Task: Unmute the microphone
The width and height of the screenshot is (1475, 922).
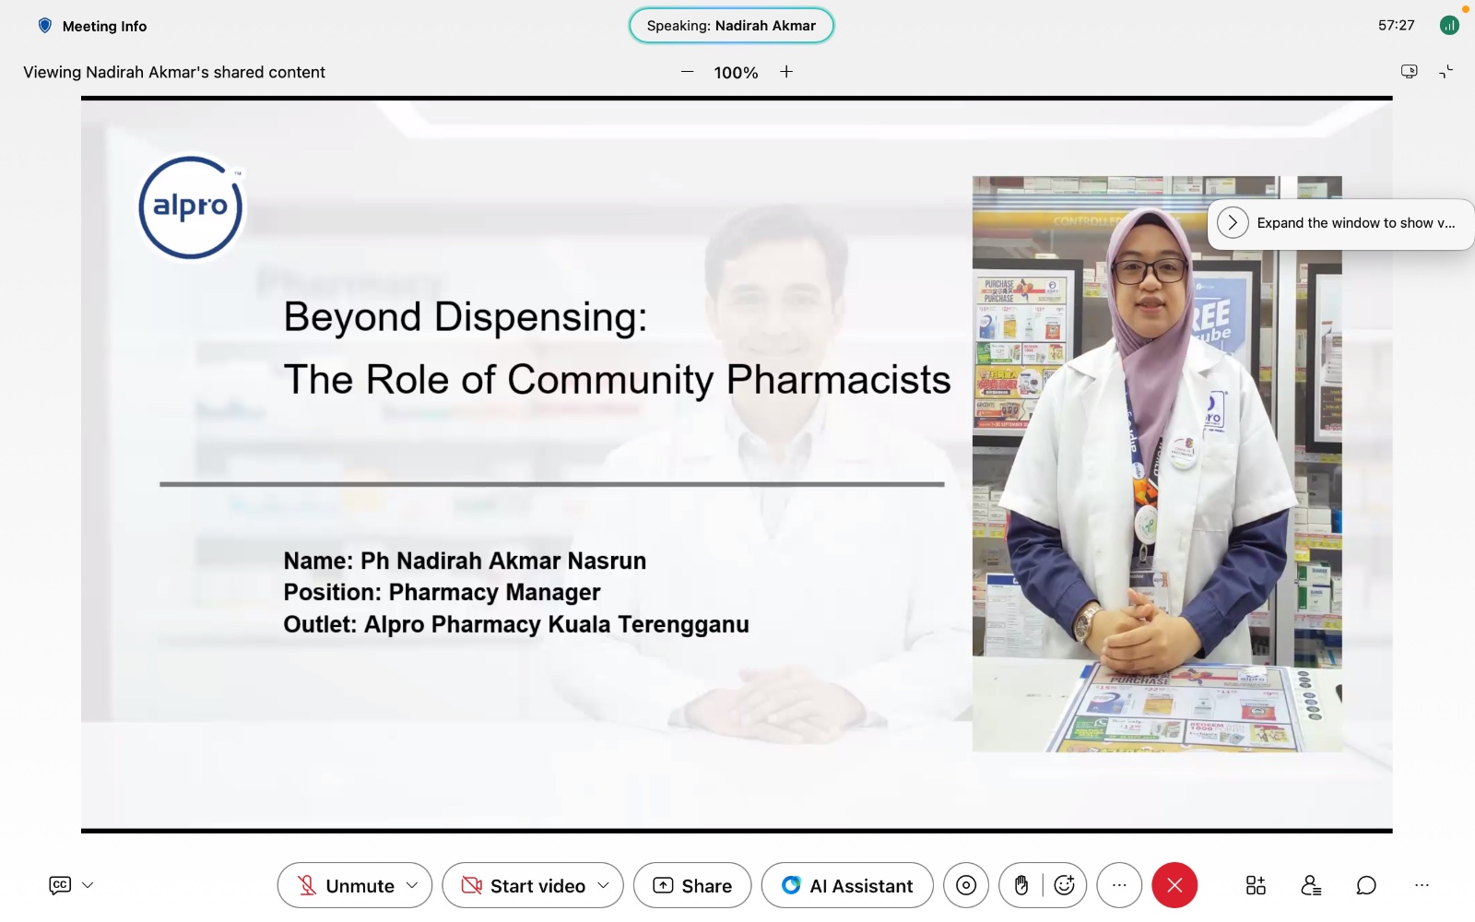Action: tap(346, 885)
